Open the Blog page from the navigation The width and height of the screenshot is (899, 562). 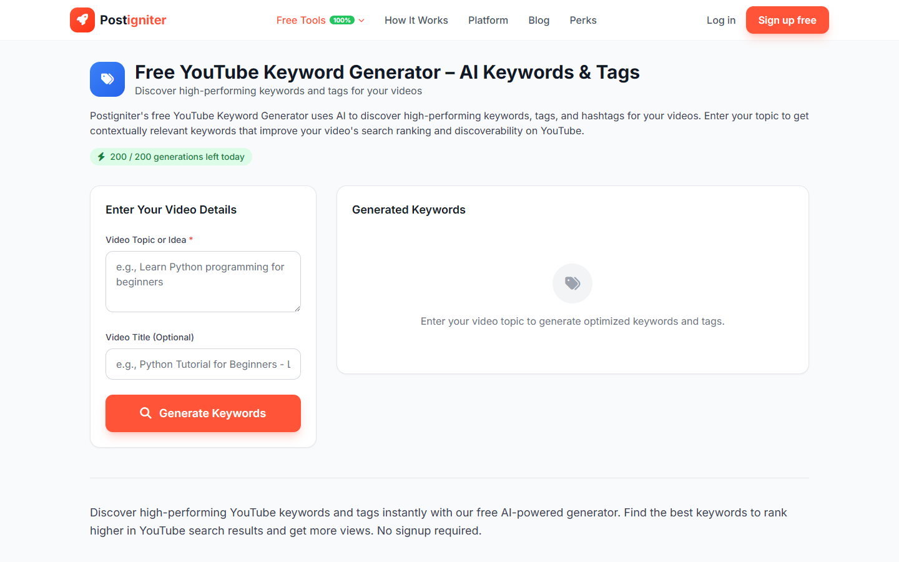(x=538, y=20)
